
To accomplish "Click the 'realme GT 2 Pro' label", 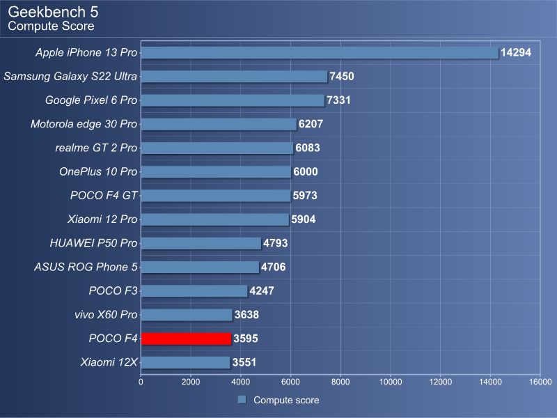I will click(96, 148).
